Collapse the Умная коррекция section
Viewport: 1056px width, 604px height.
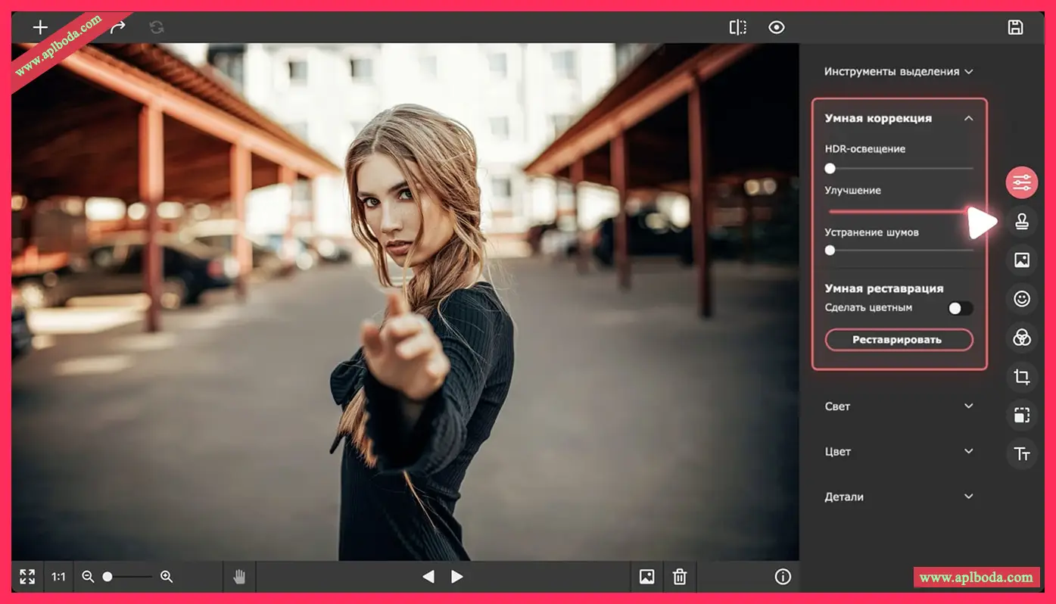(968, 118)
